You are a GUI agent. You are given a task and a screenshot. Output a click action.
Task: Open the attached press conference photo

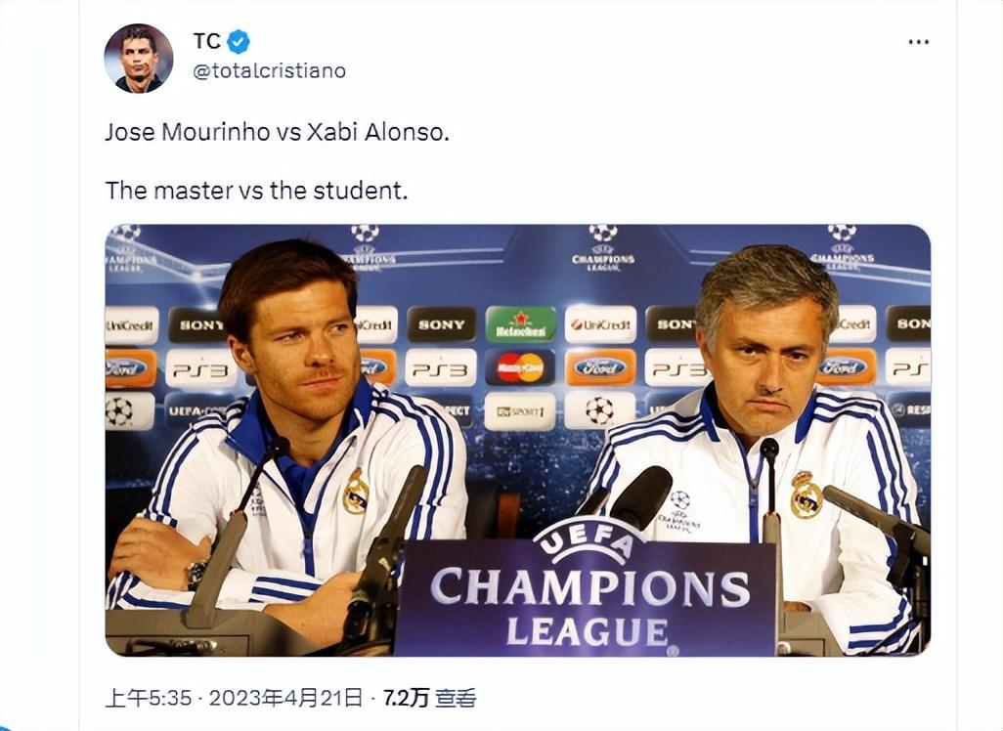pos(517,440)
